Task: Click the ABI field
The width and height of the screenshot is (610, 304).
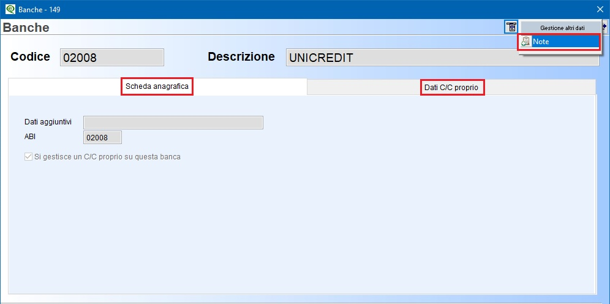Action: pos(103,137)
